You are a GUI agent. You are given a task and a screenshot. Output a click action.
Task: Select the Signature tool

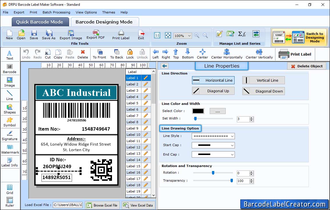tap(9, 136)
